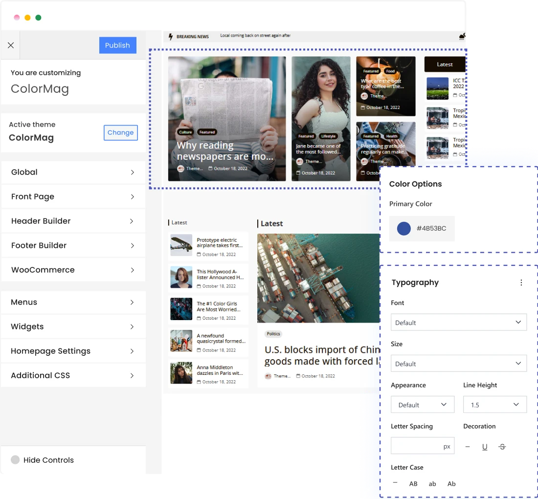Select the AB uppercase letter case option

pyautogui.click(x=413, y=483)
